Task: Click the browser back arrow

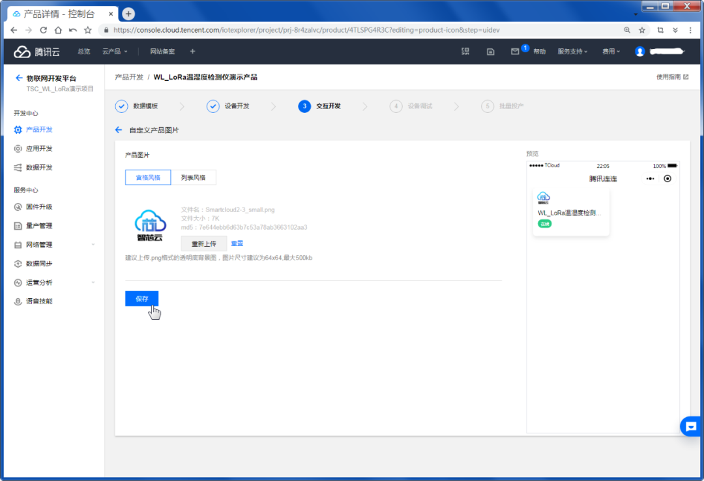Action: (x=14, y=30)
